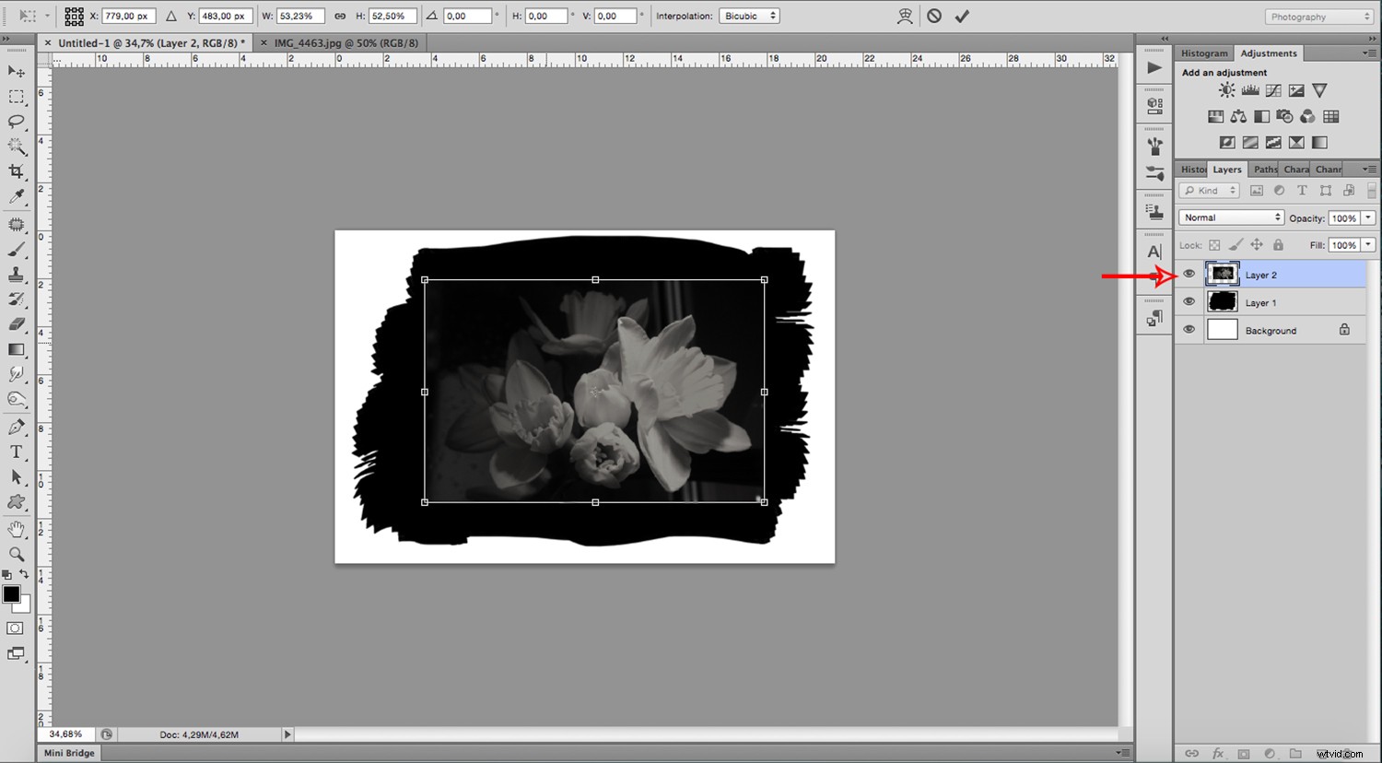Open the layer blend mode dropdown
Screen dimensions: 1382x763
pyautogui.click(x=1230, y=217)
